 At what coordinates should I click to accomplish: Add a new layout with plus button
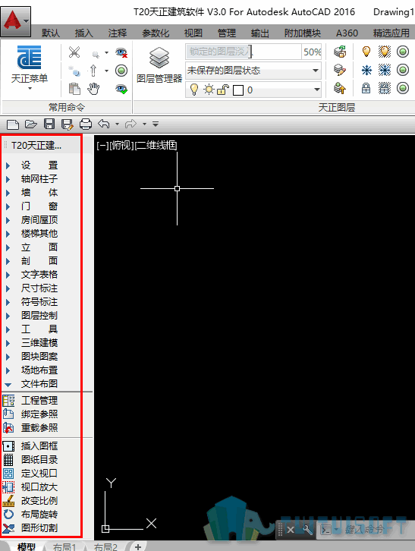click(x=138, y=546)
